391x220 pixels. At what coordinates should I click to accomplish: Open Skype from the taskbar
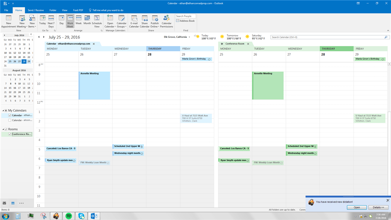click(x=81, y=216)
